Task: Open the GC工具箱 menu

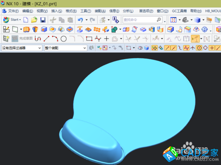Action: pyautogui.click(x=179, y=11)
